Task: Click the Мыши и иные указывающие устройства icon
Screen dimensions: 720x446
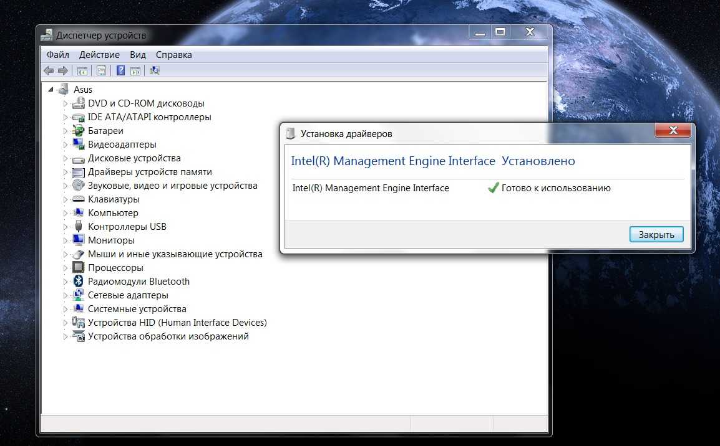Action: click(x=79, y=254)
